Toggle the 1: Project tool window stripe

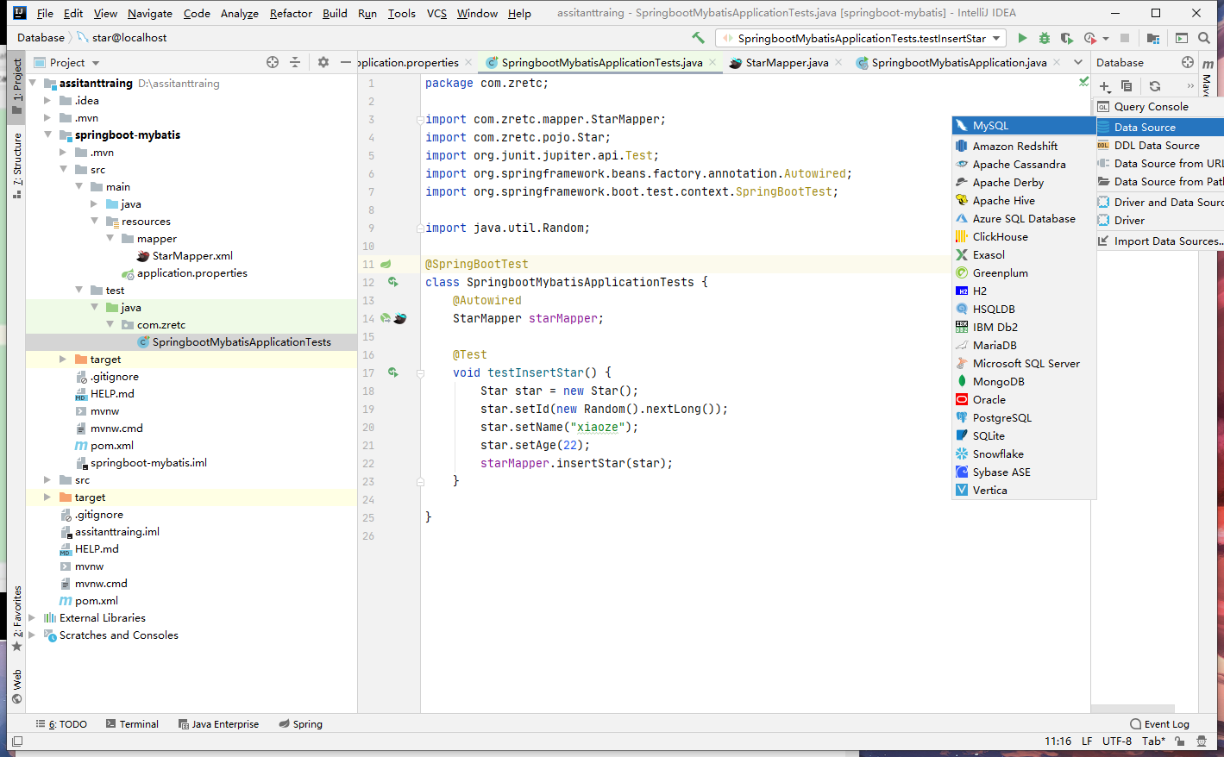(x=17, y=86)
